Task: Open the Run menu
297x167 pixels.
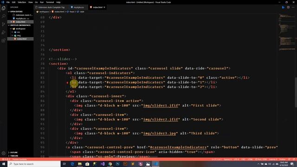Action: point(42,2)
